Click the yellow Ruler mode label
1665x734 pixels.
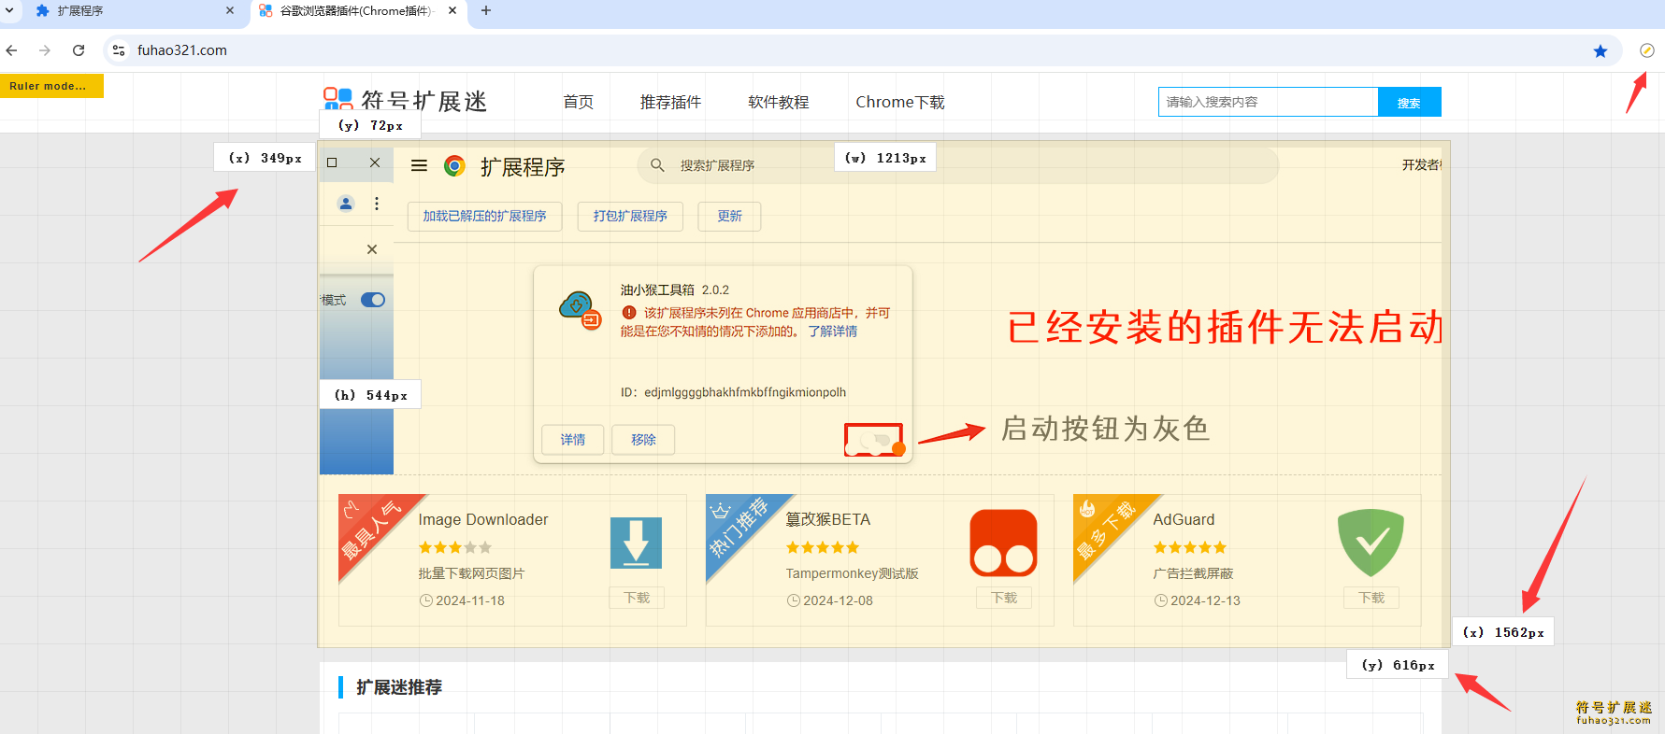51,86
